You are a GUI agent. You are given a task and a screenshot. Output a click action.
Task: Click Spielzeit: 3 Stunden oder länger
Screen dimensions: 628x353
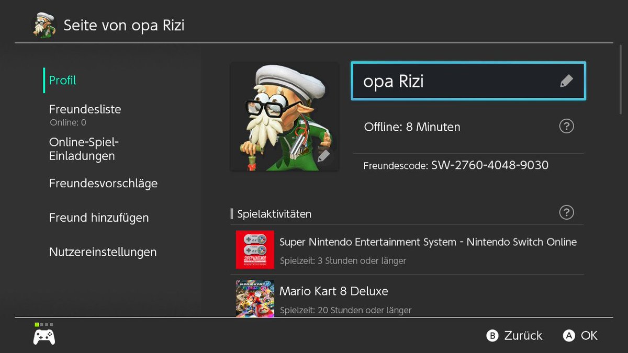click(343, 260)
